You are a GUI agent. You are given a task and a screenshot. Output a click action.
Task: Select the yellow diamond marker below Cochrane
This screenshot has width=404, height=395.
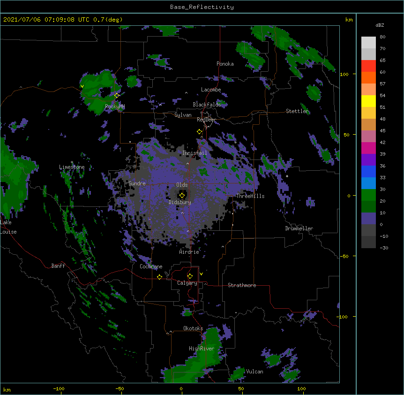pos(159,277)
